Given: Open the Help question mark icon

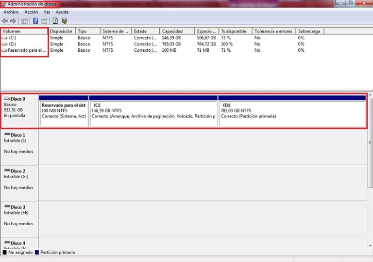Looking at the screenshot, I should click(35, 21).
